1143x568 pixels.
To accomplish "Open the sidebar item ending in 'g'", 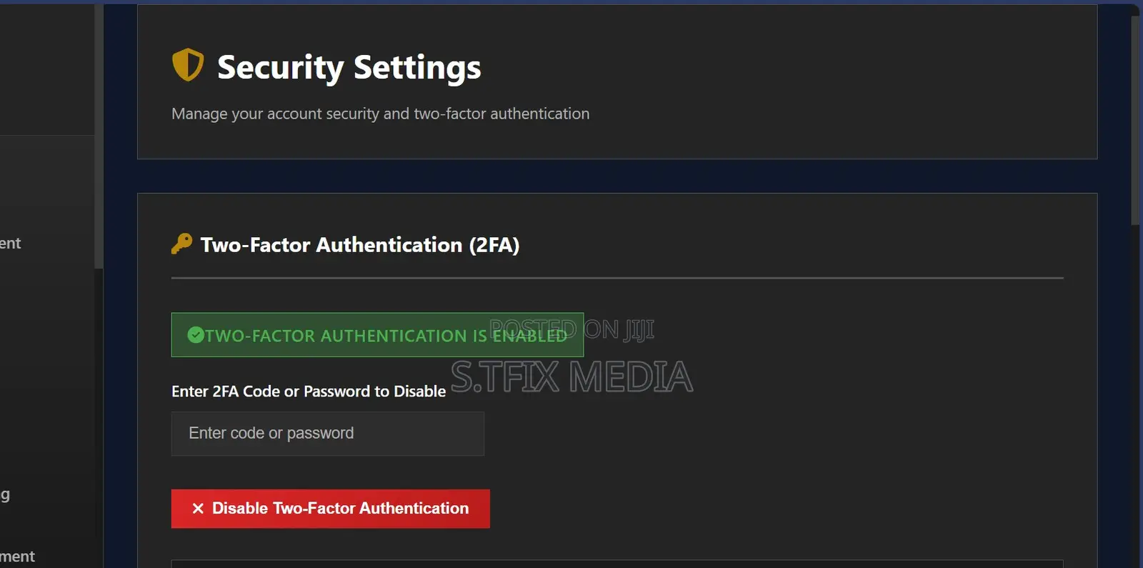I will coord(5,494).
